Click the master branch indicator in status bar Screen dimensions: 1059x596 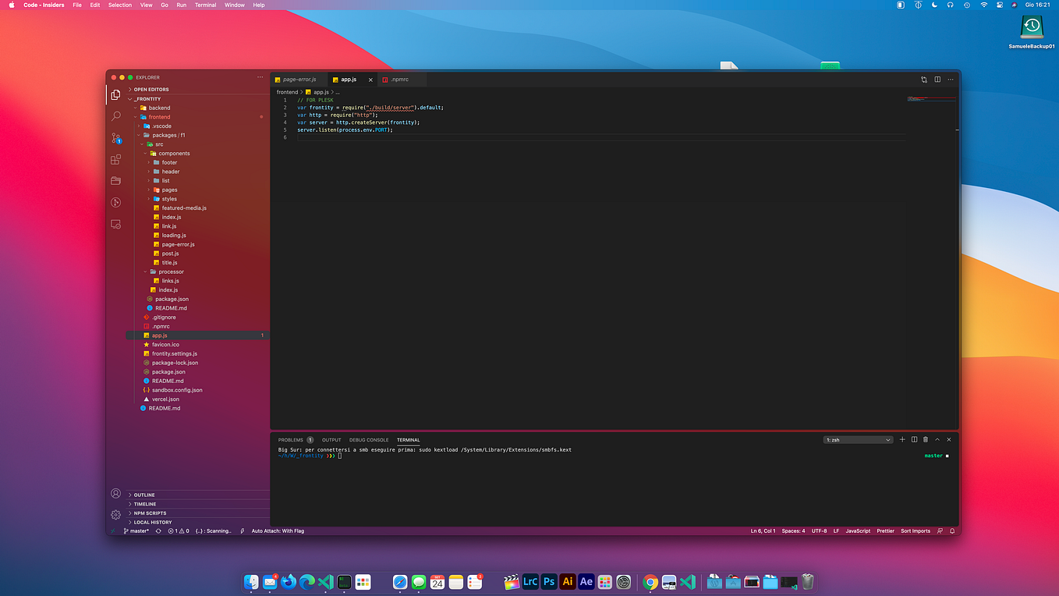pyautogui.click(x=136, y=530)
